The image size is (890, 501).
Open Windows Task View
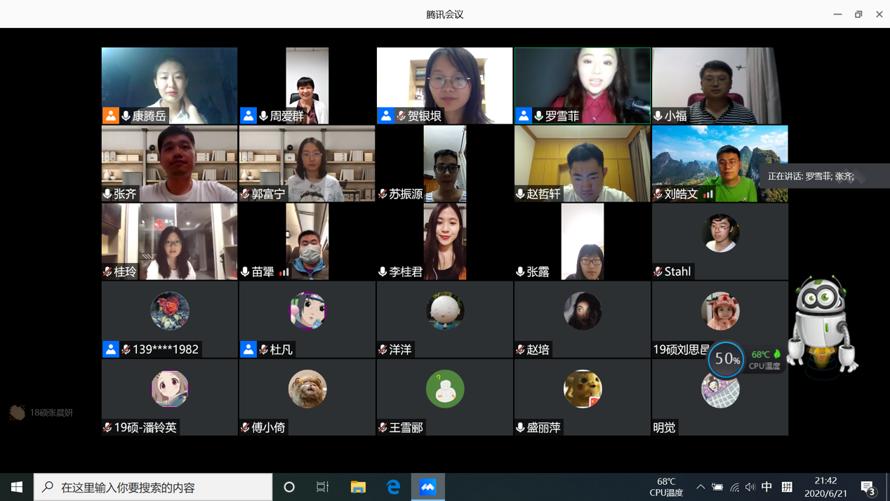323,486
